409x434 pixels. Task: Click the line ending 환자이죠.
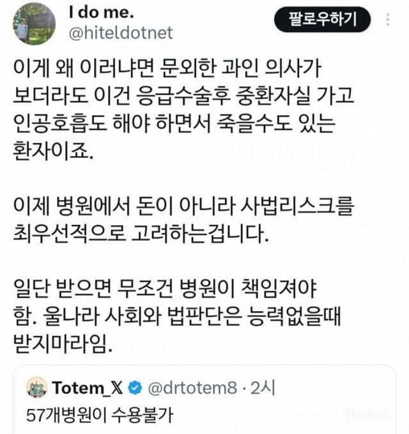(53, 151)
